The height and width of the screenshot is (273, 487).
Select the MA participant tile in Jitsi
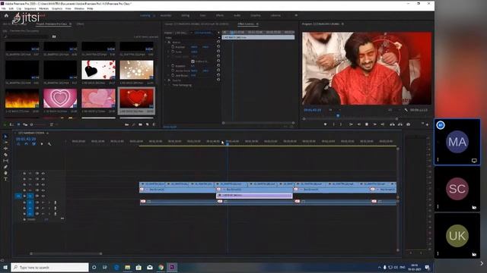(457, 142)
